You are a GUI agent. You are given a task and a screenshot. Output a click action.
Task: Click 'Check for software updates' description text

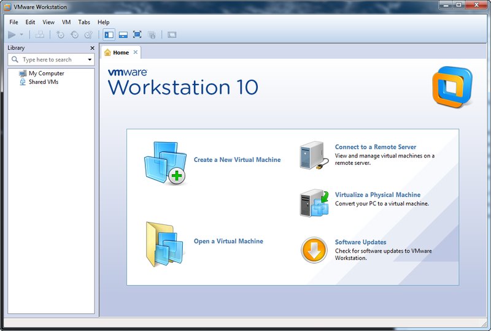pyautogui.click(x=383, y=254)
